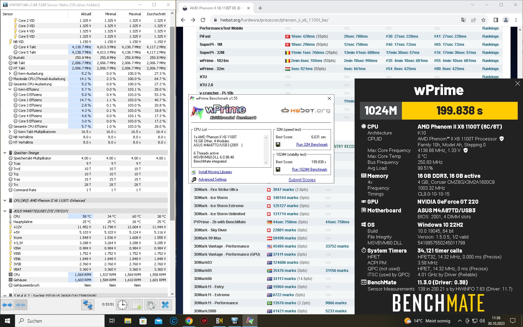523x327 pixels.
Task: Click Rankings link in SuperPi - 32M row
Action: [x=490, y=53]
